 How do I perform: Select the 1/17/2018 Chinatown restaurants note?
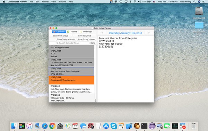coord(71,80)
